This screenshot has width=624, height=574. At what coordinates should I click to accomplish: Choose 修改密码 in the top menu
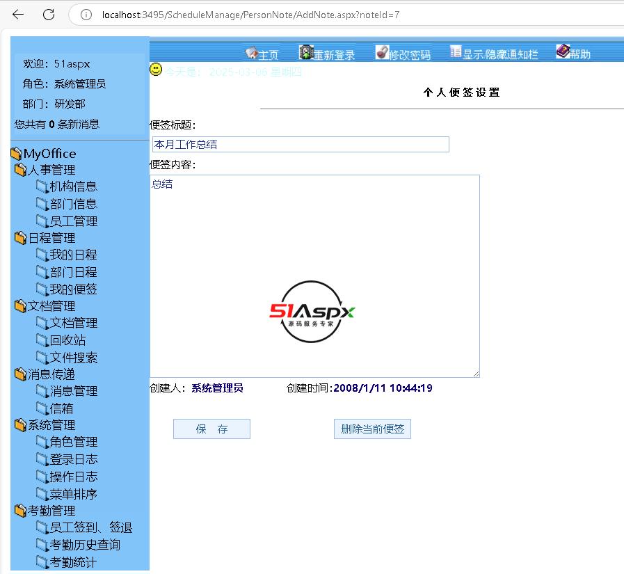pyautogui.click(x=410, y=55)
